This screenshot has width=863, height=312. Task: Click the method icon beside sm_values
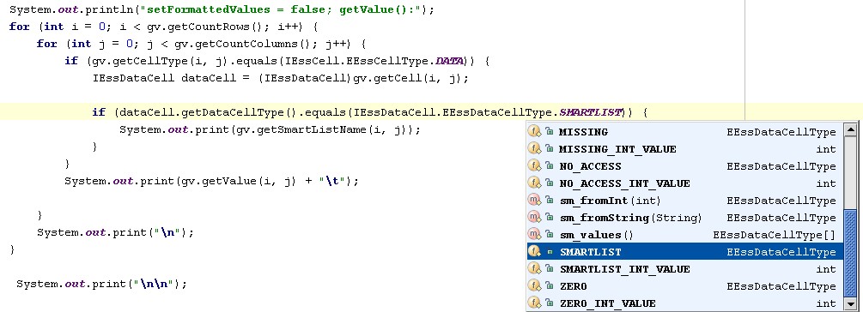point(534,235)
